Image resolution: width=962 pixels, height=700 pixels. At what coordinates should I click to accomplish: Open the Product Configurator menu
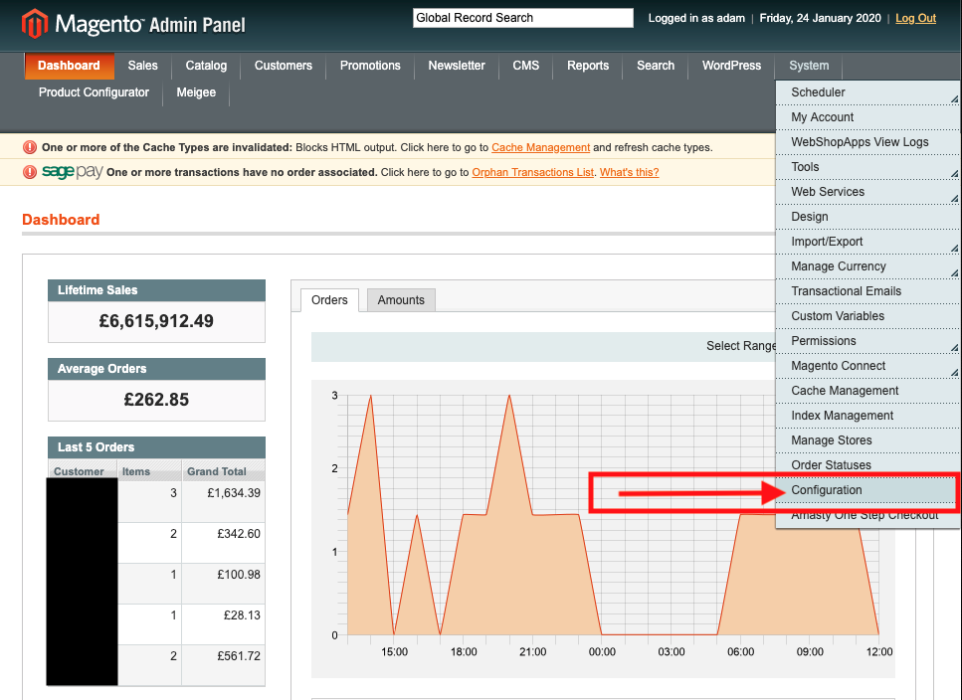[x=94, y=92]
